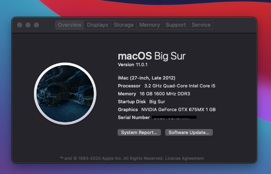Image resolution: width=271 pixels, height=174 pixels.
Task: Select the iMac (27-inch, Late 2012) line
Action: tap(146, 78)
